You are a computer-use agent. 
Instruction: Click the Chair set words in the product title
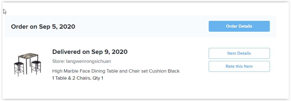coord(138,71)
